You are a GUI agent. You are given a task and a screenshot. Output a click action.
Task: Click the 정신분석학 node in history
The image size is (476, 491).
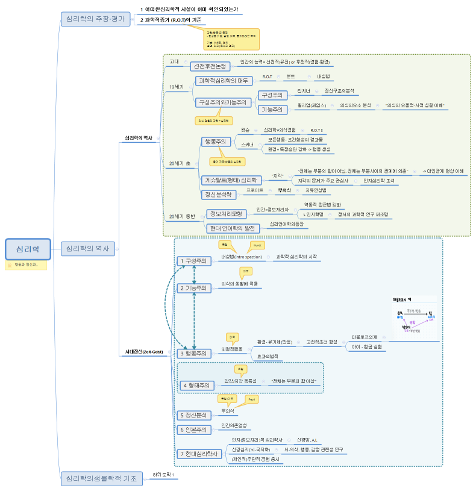(219, 194)
